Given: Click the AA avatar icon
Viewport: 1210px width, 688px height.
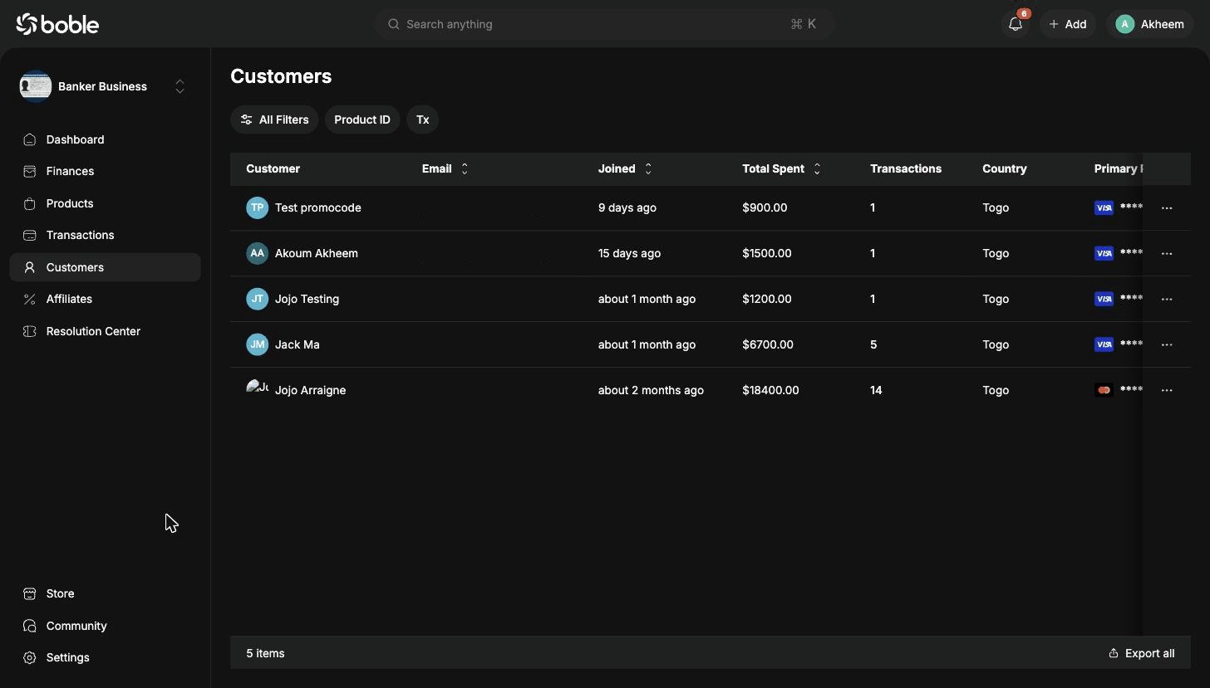Looking at the screenshot, I should [x=257, y=253].
